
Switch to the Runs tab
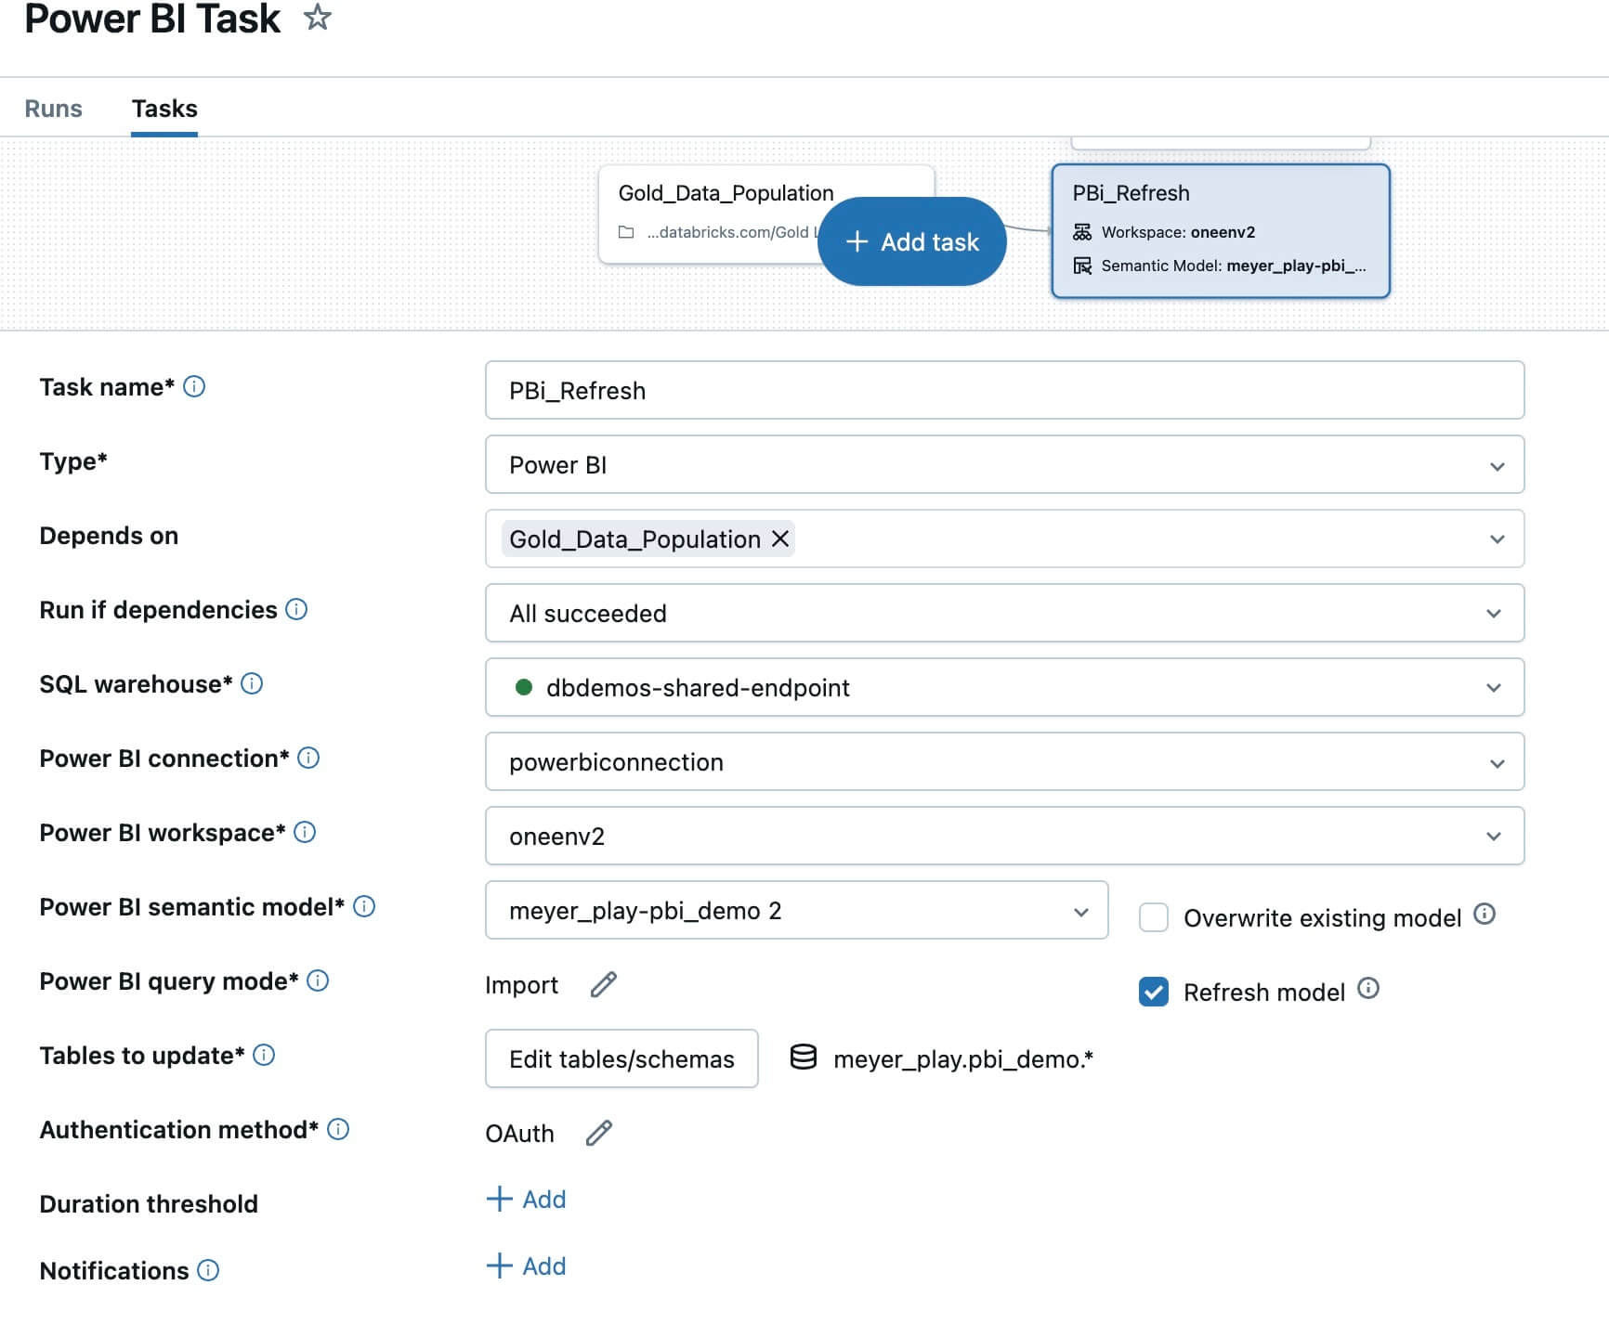tap(53, 109)
